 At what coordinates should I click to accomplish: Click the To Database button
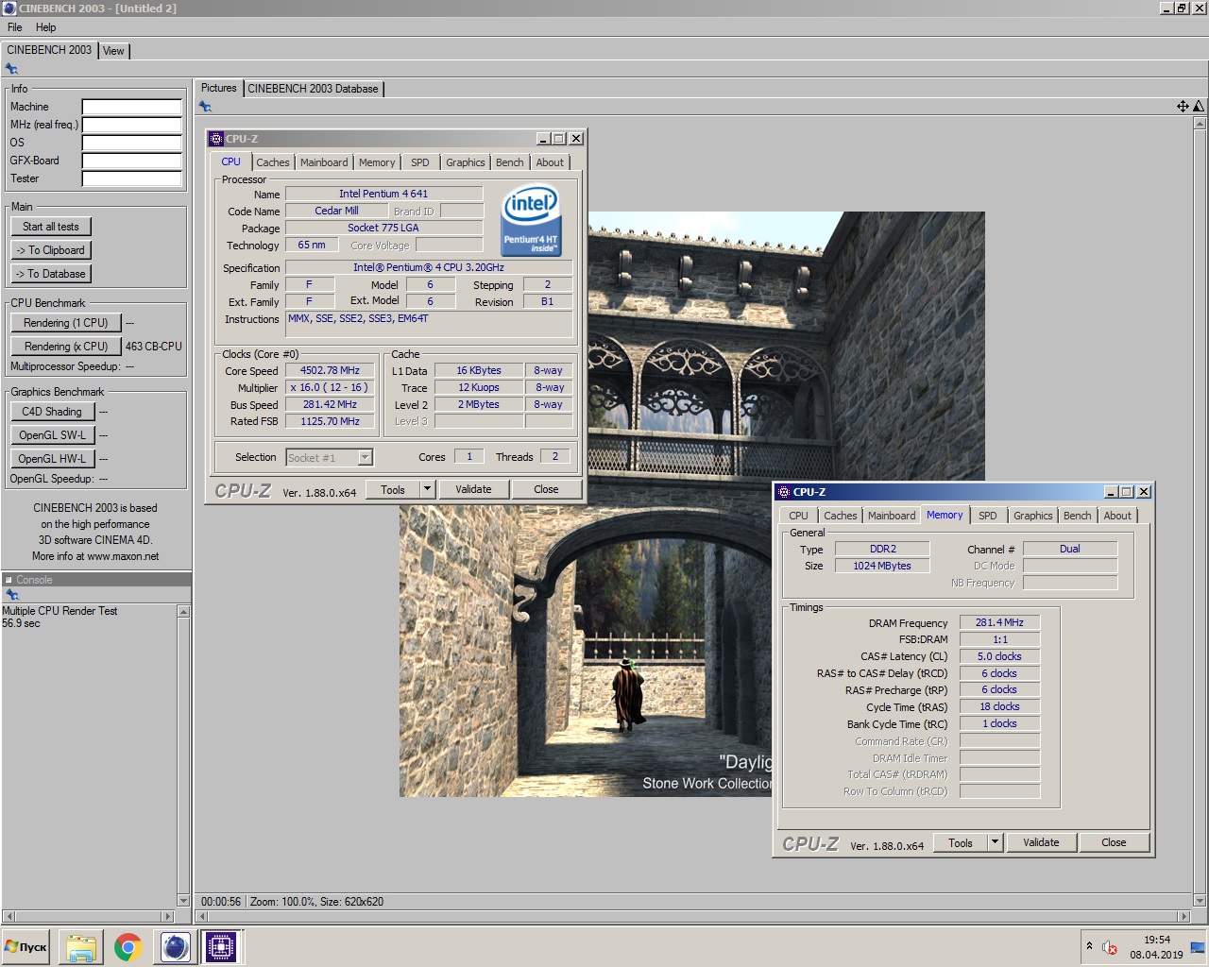(x=51, y=274)
